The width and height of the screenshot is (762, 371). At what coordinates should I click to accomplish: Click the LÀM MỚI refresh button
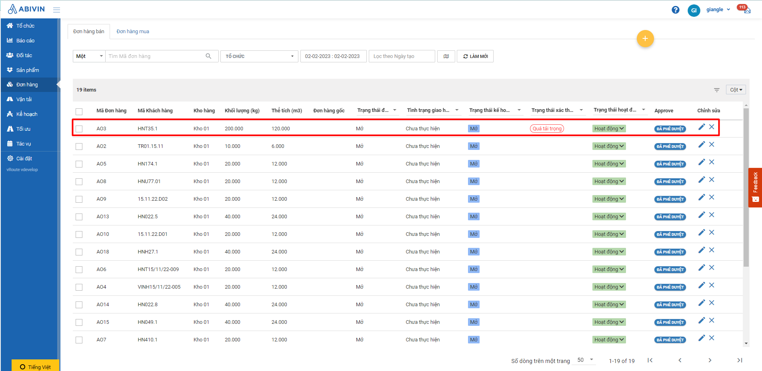pyautogui.click(x=475, y=56)
